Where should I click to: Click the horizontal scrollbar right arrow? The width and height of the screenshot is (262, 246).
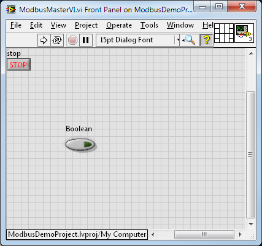pos(241,234)
